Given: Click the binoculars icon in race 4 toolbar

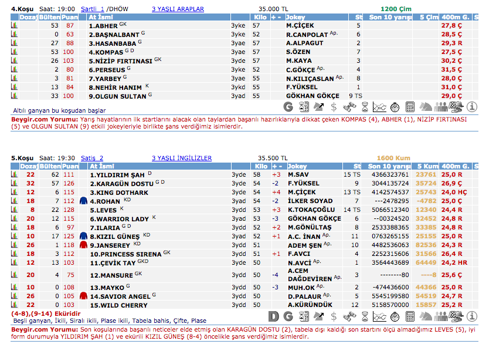Looking at the screenshot, I should click(x=349, y=107).
